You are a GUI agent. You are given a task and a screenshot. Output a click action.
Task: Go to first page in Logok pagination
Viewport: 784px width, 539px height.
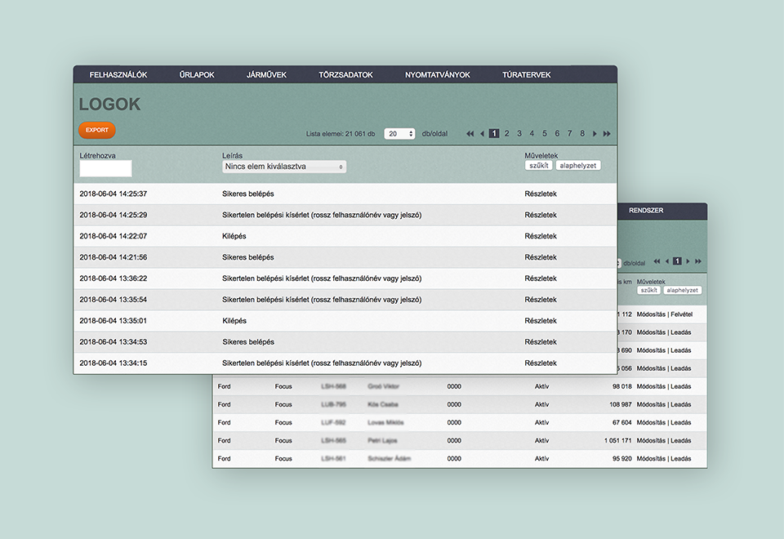470,134
